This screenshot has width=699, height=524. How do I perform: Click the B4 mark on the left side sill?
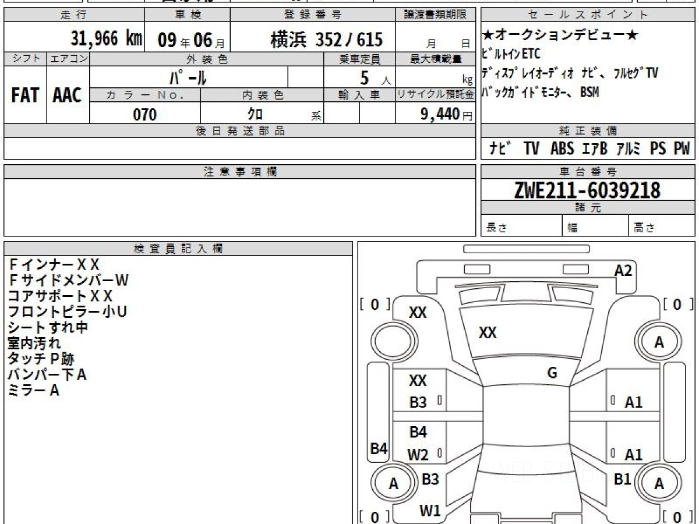click(x=379, y=448)
